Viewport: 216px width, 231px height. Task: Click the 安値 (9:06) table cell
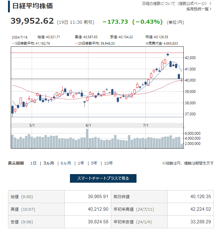(36, 222)
